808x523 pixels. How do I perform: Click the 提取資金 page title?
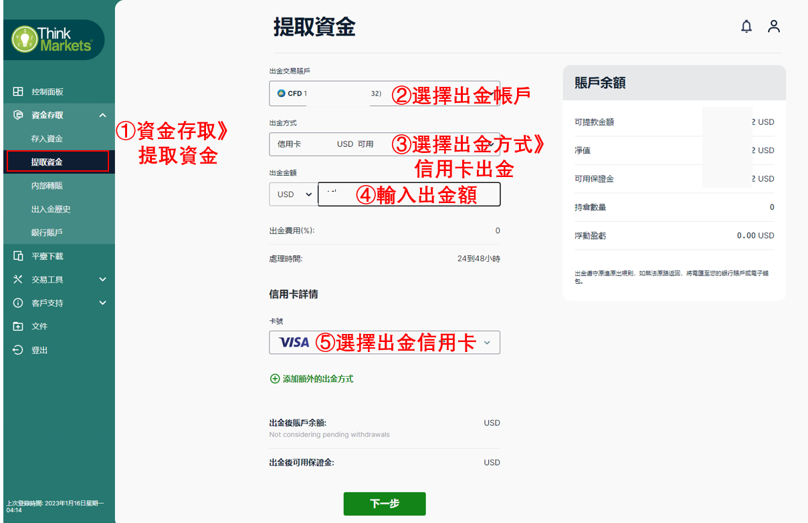(314, 27)
